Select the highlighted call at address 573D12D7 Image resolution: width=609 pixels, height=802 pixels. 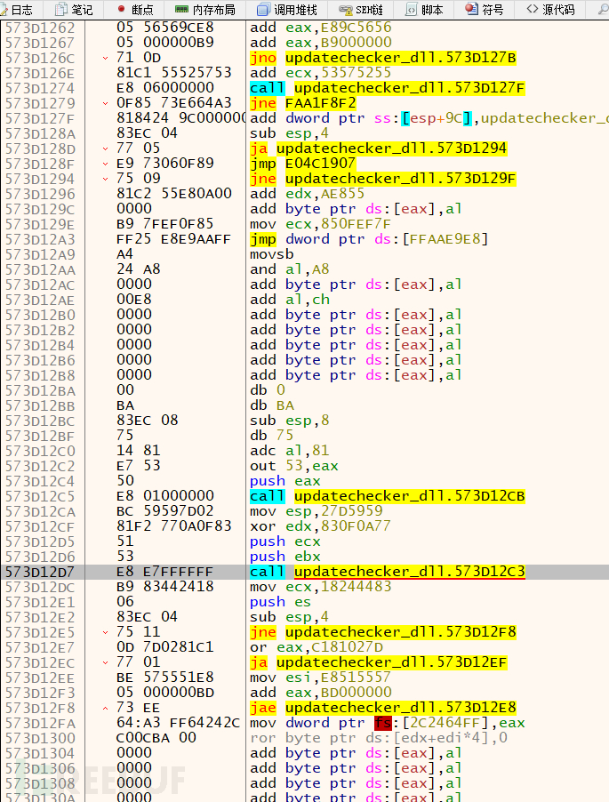pyautogui.click(x=387, y=572)
